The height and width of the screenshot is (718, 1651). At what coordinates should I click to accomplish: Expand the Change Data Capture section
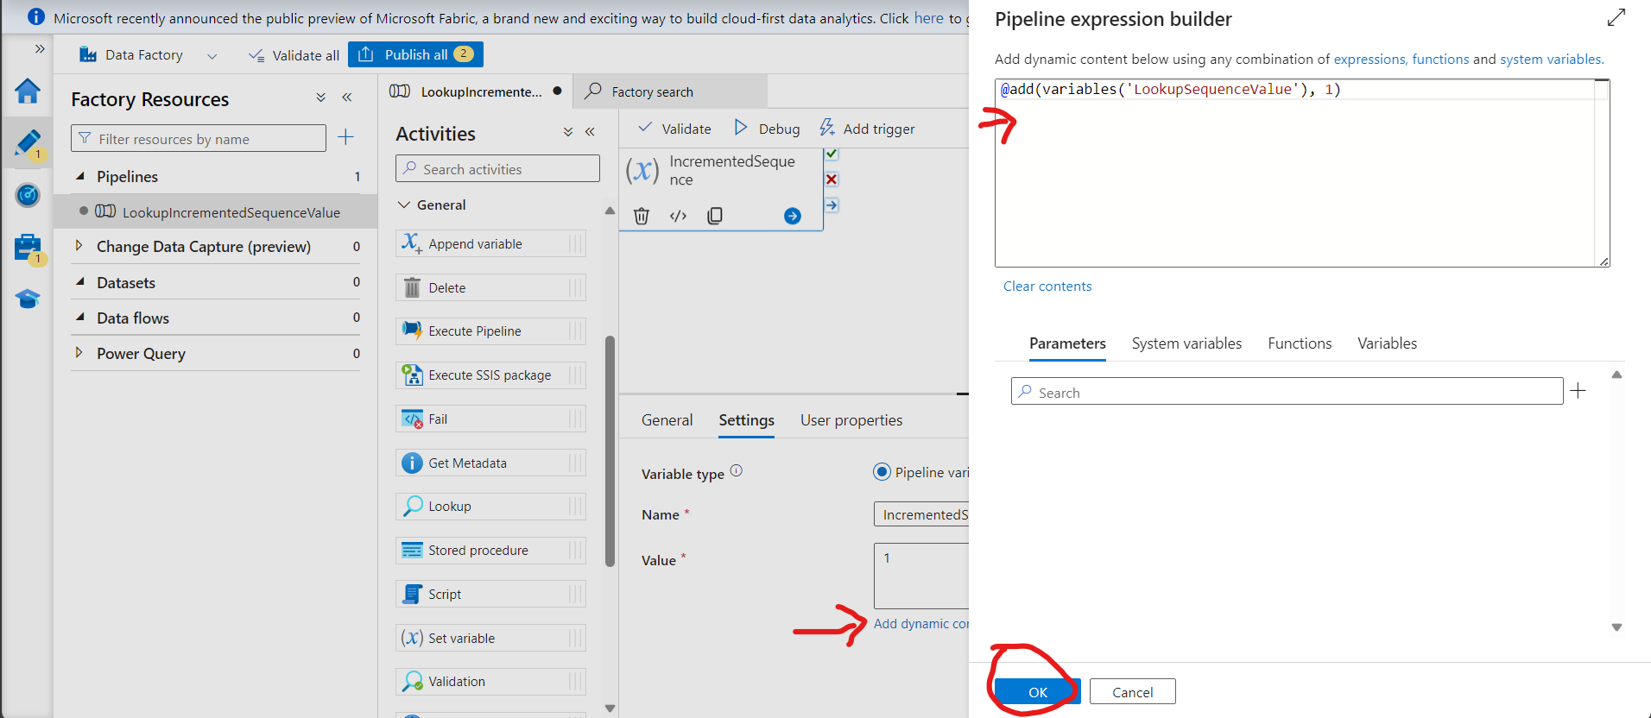tap(79, 246)
